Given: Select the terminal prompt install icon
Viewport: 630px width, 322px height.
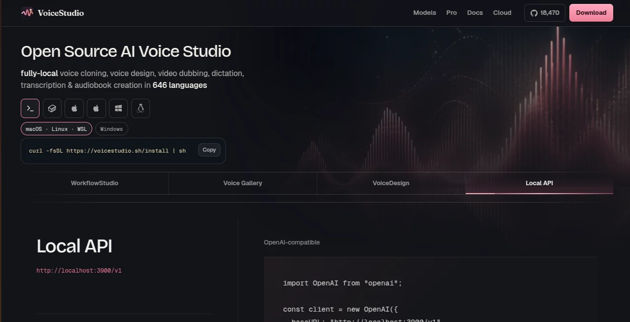Looking at the screenshot, I should pos(30,109).
